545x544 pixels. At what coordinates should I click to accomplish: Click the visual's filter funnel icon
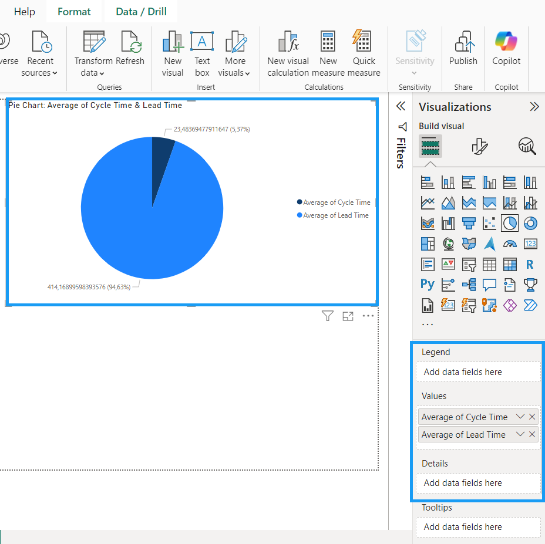pos(328,316)
